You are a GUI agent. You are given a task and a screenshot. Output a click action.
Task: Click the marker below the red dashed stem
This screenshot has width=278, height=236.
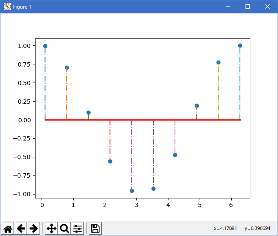tap(110, 161)
